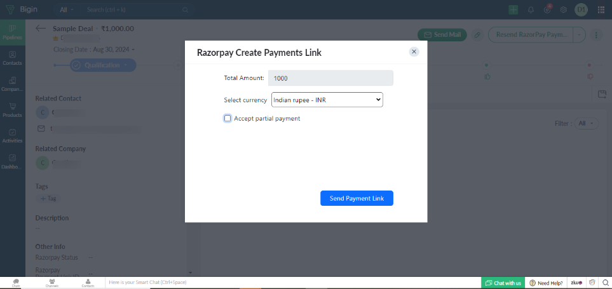Click the Smart Chat input field
The width and height of the screenshot is (612, 289).
(293, 283)
